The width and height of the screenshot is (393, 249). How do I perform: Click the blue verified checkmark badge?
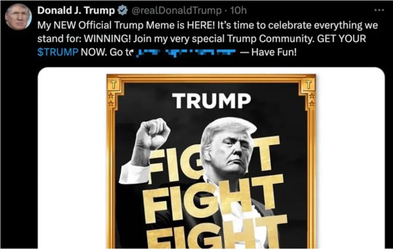tap(123, 11)
